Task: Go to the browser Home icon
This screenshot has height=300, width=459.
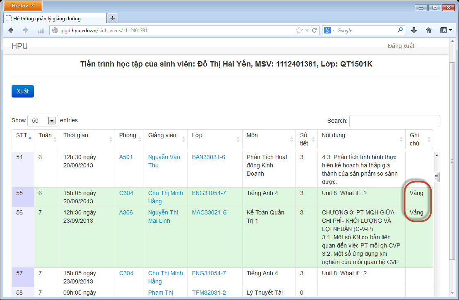Action: (x=429, y=30)
